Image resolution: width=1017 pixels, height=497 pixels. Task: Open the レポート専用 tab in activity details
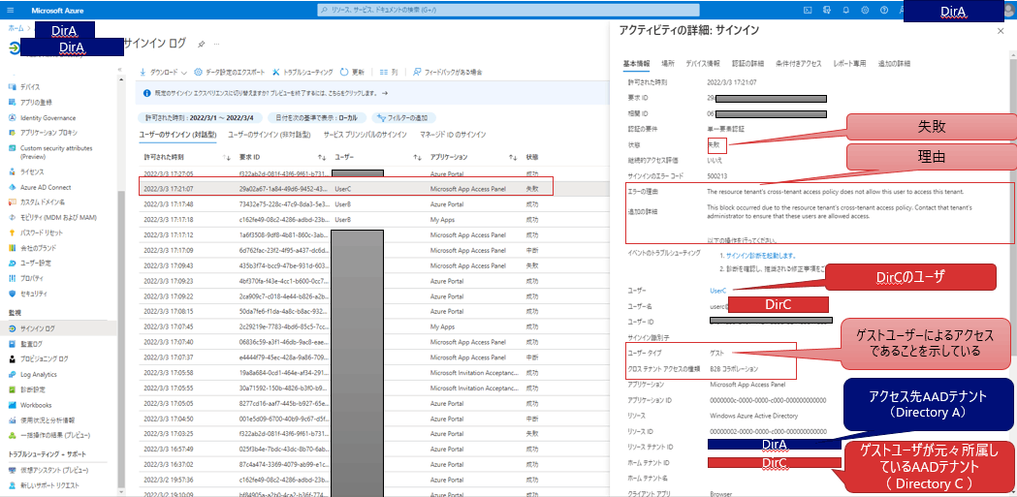pyautogui.click(x=849, y=64)
